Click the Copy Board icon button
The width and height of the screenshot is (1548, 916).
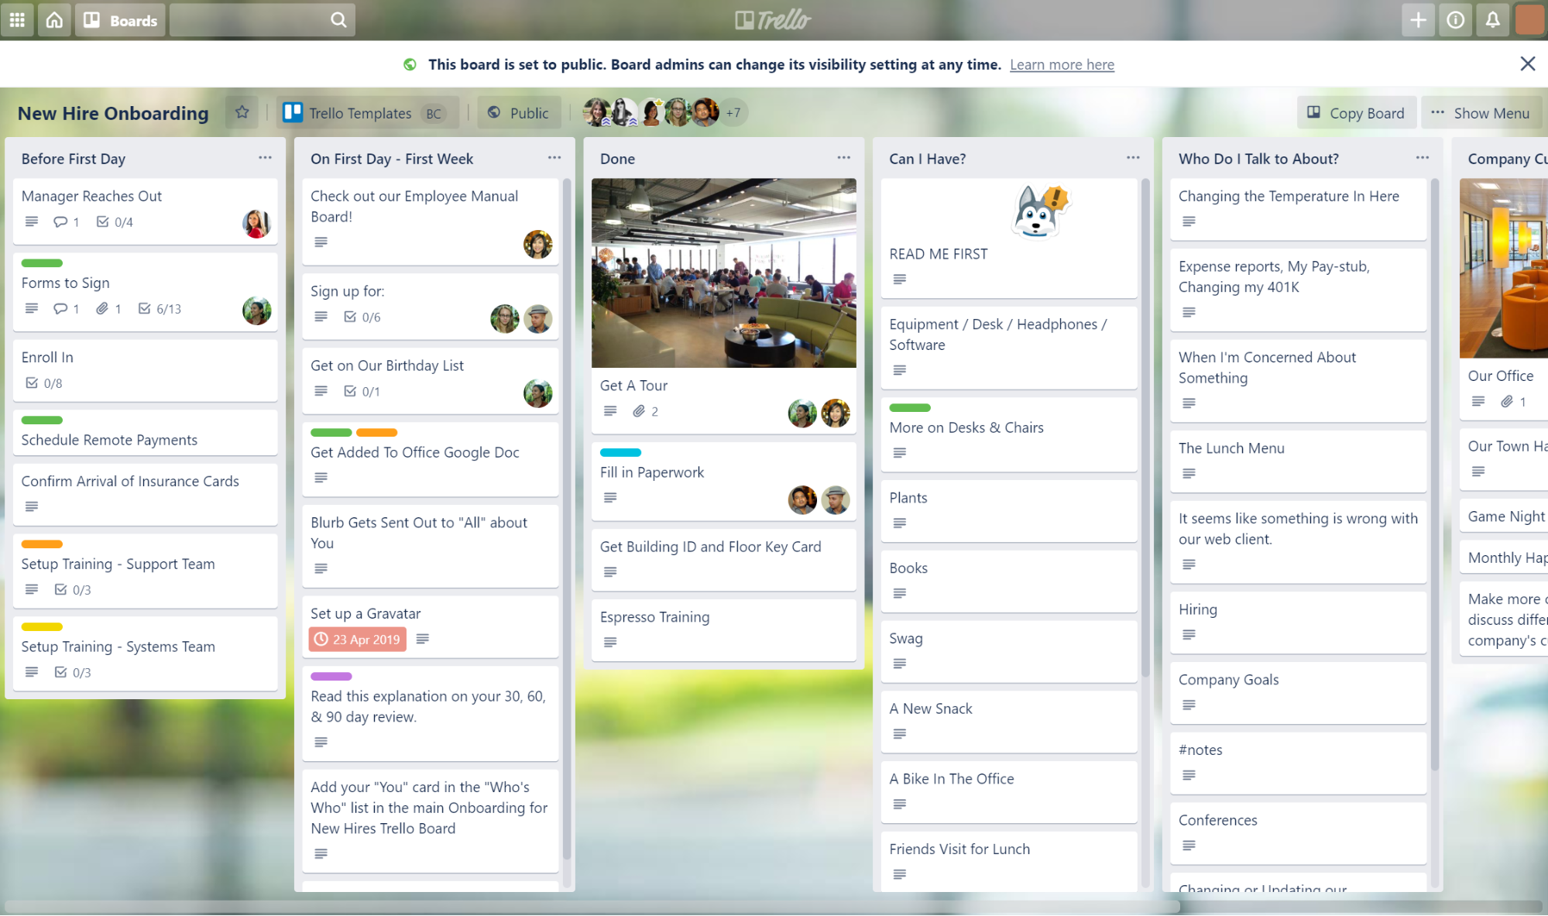click(x=1315, y=112)
